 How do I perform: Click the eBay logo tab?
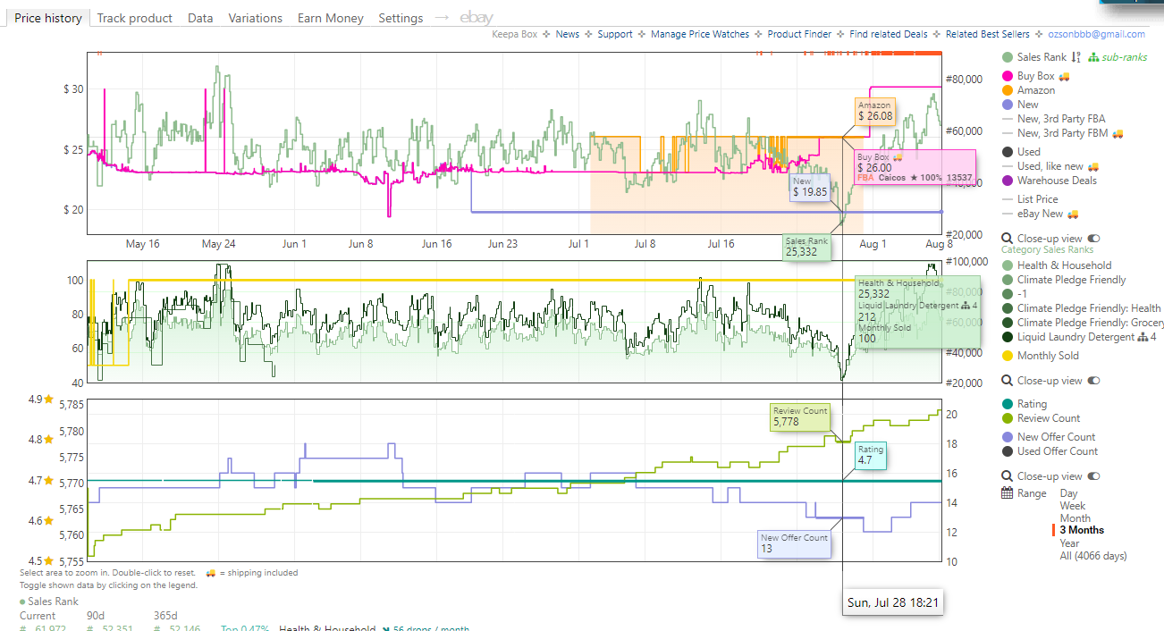click(x=477, y=18)
